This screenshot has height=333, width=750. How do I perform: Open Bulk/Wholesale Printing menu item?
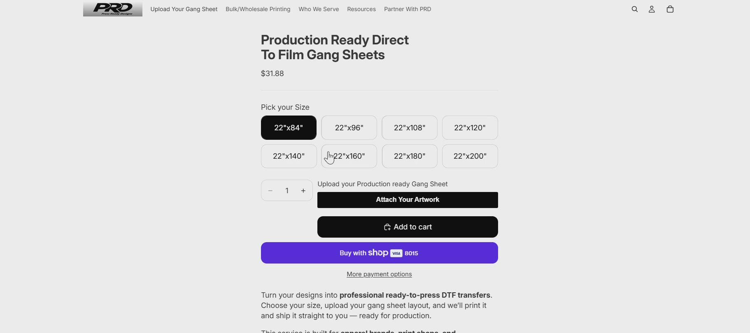click(x=258, y=9)
